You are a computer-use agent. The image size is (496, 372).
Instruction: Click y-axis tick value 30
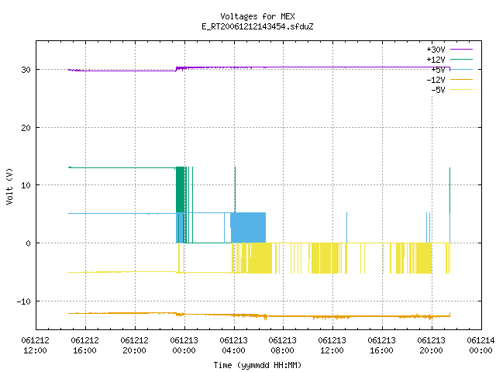click(26, 70)
